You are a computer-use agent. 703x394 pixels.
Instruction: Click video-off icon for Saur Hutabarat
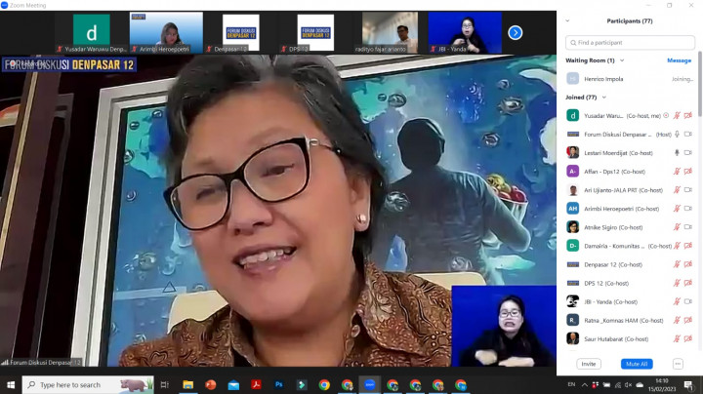click(x=688, y=339)
